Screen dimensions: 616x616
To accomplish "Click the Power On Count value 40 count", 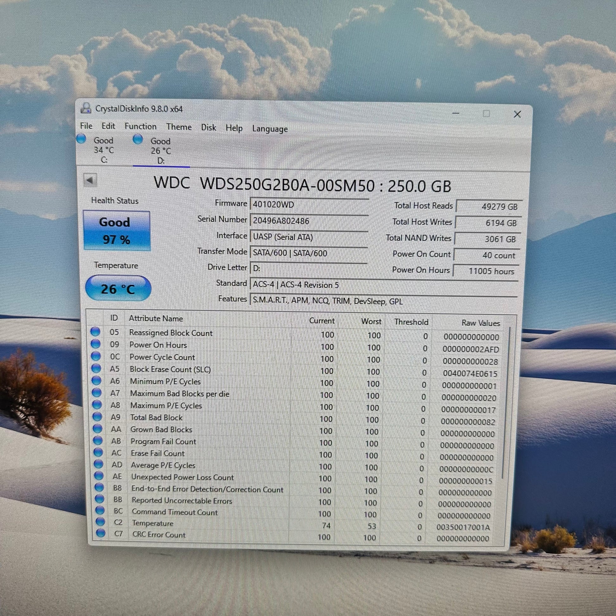I will click(x=487, y=255).
